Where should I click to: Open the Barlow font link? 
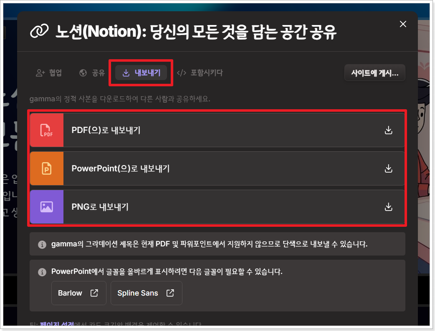tap(79, 293)
